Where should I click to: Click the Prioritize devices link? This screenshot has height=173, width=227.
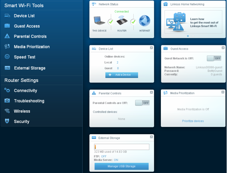pos(193,121)
